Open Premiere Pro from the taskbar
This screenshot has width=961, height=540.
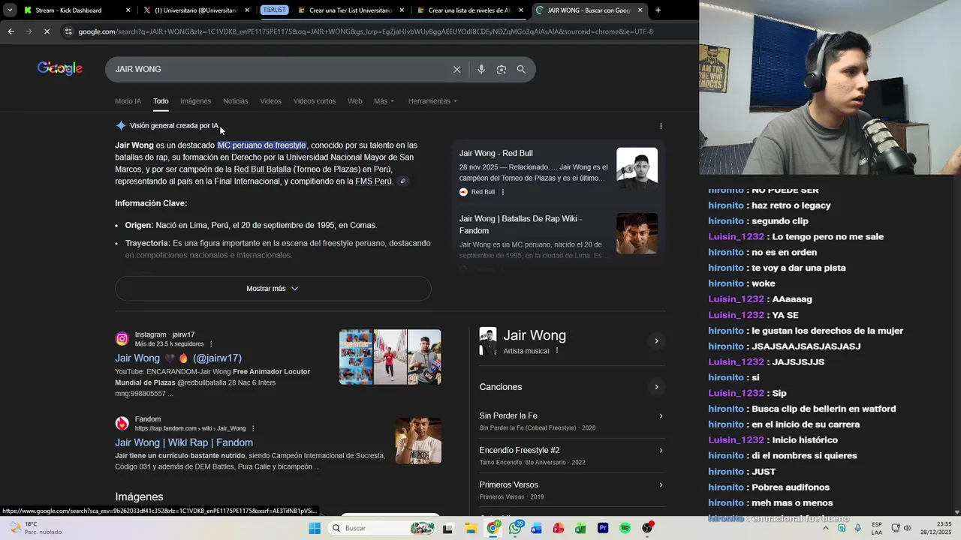point(603,529)
